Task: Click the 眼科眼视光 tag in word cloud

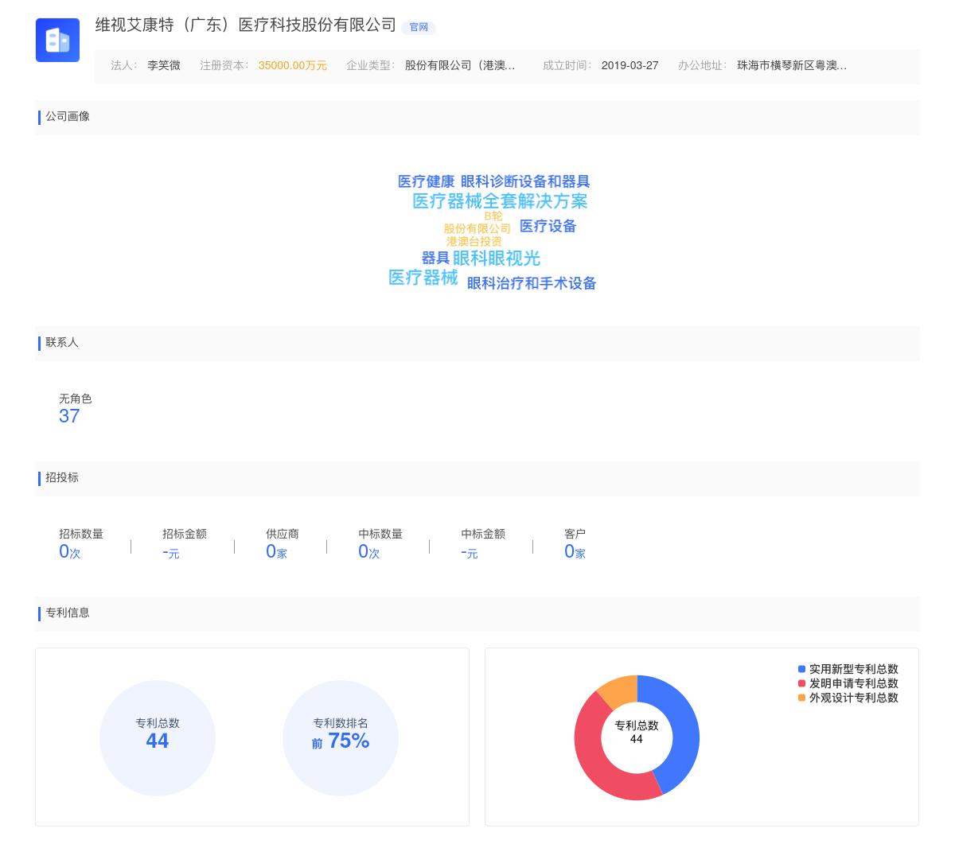Action: click(x=496, y=259)
